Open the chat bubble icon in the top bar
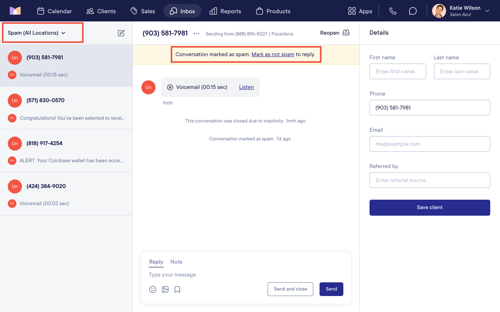Image resolution: width=500 pixels, height=312 pixels. (413, 11)
